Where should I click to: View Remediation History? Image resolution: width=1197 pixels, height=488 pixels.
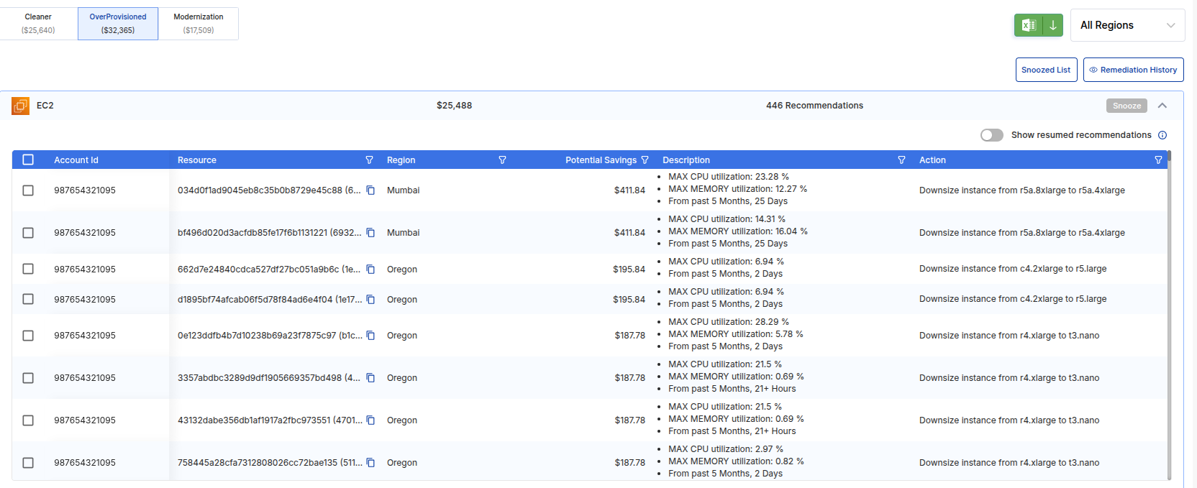pos(1133,70)
